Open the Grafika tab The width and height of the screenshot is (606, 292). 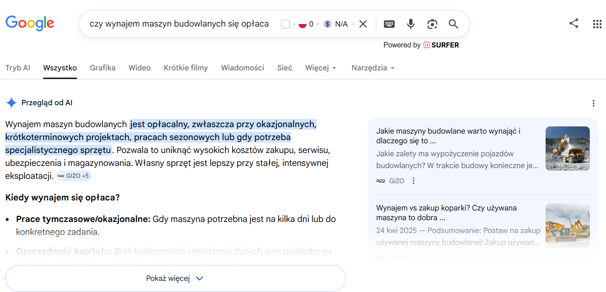(103, 68)
